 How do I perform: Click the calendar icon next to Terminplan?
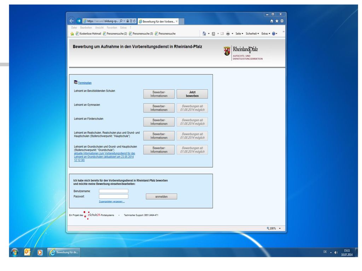(x=76, y=82)
